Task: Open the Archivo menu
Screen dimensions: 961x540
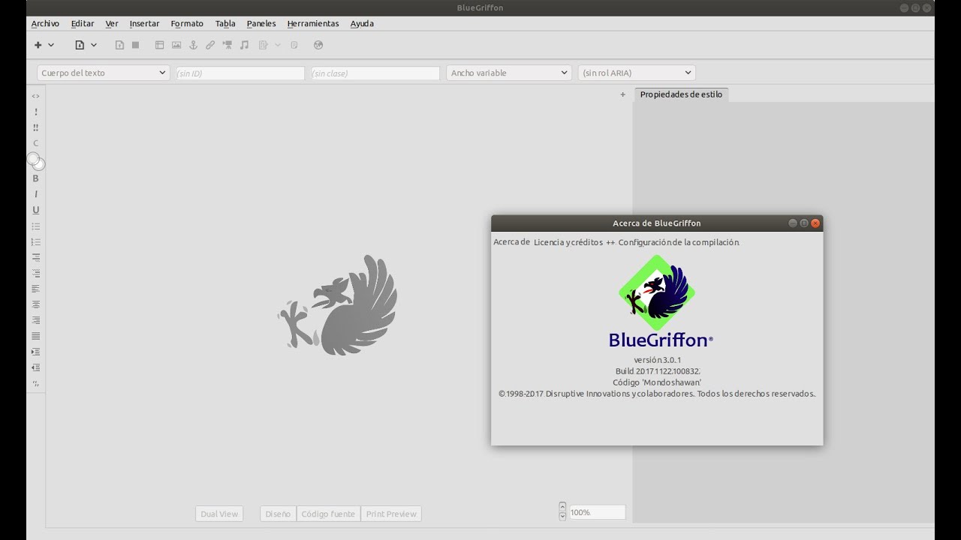Action: tap(45, 23)
